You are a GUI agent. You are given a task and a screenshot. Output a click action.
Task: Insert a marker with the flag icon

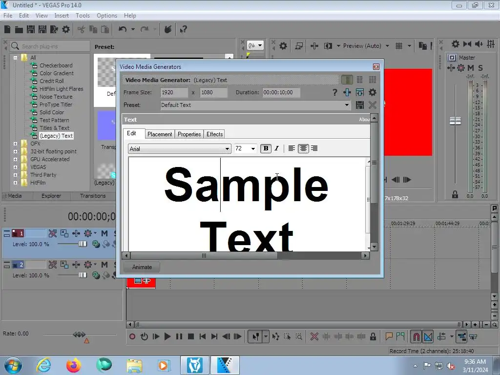coord(389,336)
